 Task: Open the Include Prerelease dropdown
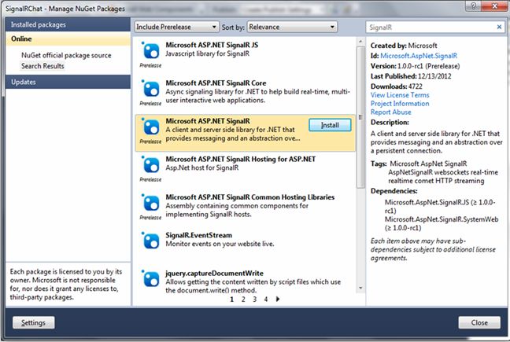coord(176,27)
